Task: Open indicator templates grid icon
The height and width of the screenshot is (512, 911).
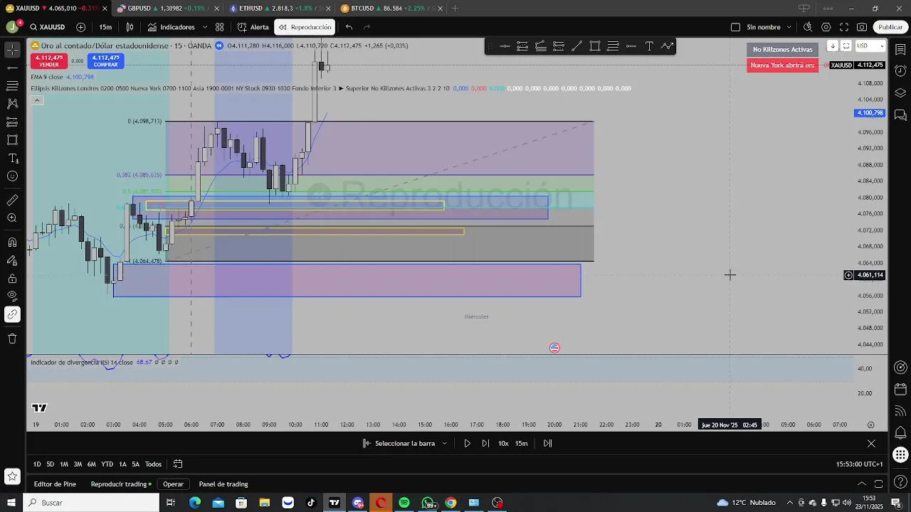Action: pos(219,27)
